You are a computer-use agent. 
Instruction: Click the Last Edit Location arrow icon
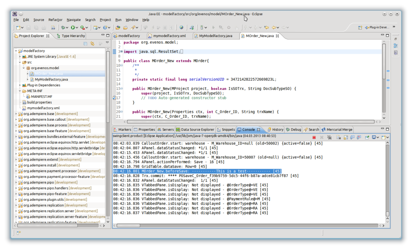coord(266,28)
